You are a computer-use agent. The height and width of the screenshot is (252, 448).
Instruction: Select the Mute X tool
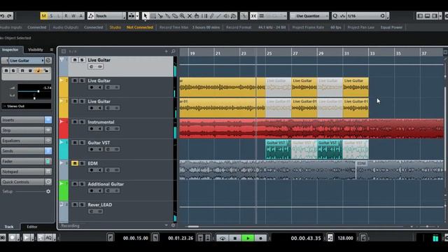[190, 16]
